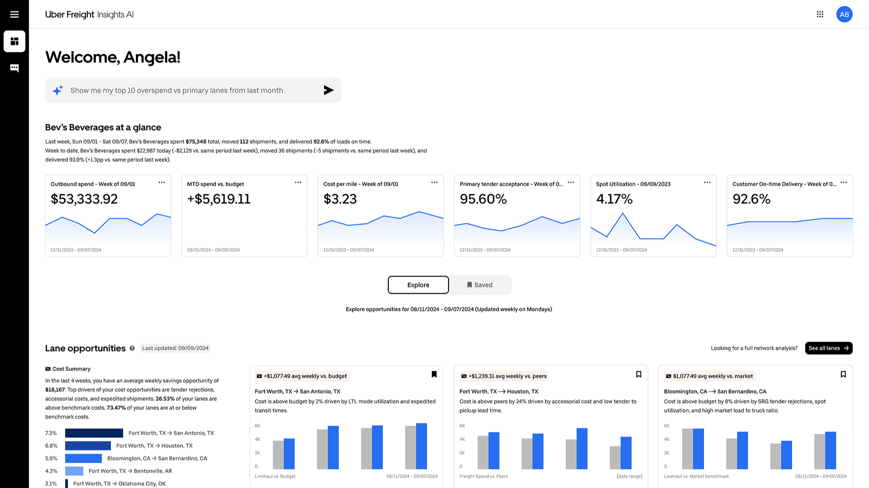Click the Lane opportunities help icon

click(x=132, y=348)
